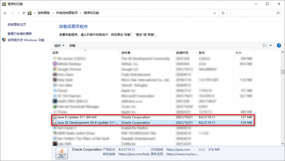Click the search magnifier icon
Screen dimensions: 285x161
tap(278, 13)
